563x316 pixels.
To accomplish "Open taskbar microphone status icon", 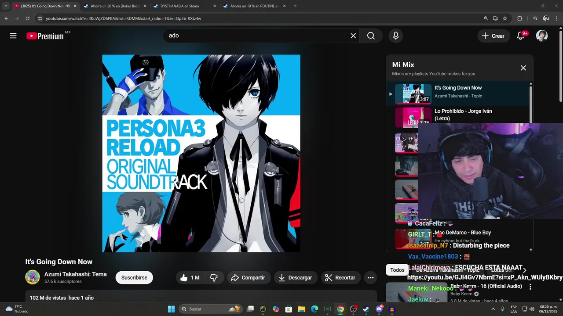I will tap(502, 309).
